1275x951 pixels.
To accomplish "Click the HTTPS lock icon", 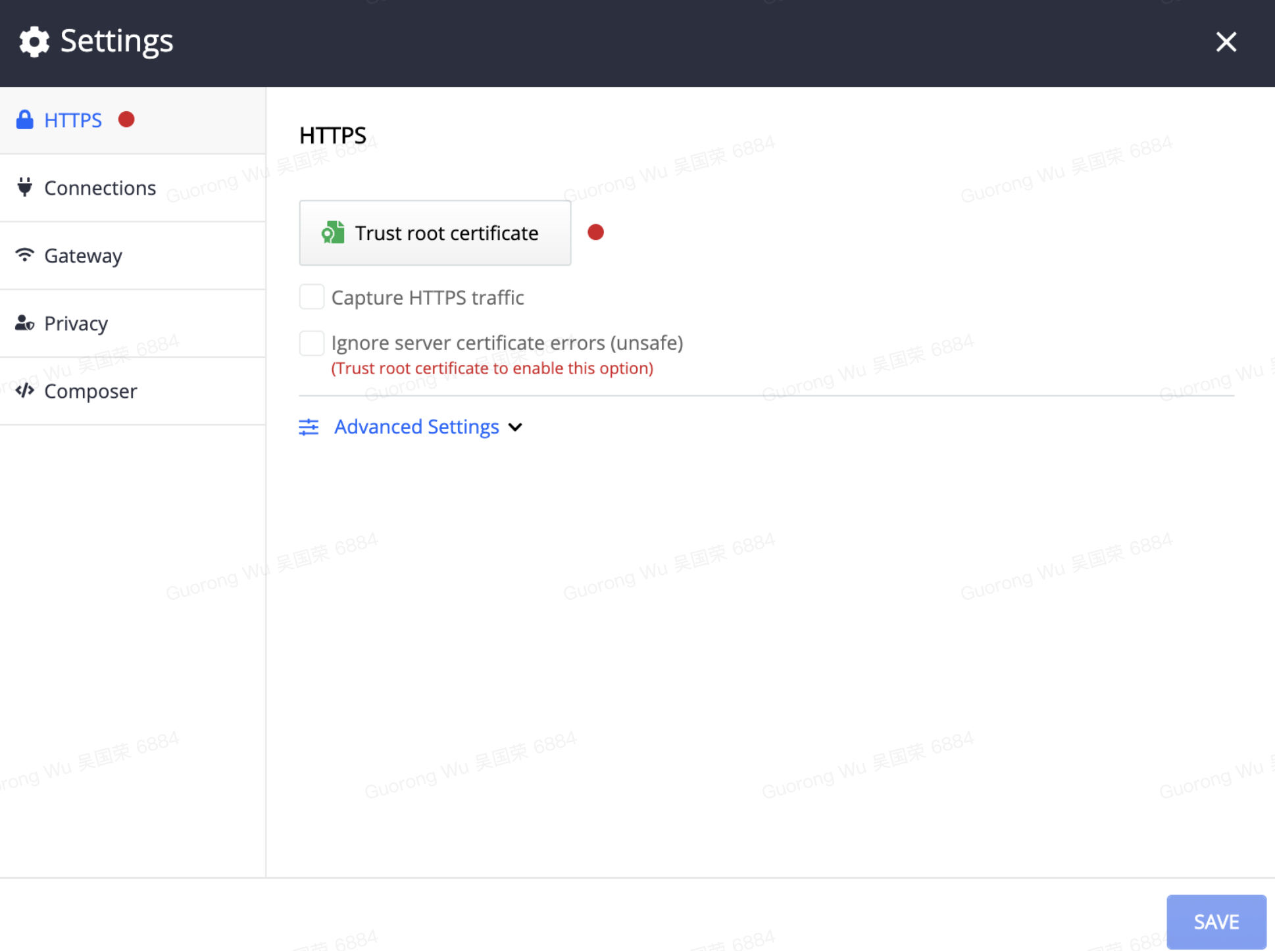I will [25, 120].
